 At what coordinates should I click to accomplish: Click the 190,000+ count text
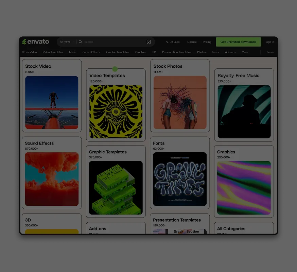coord(159,225)
